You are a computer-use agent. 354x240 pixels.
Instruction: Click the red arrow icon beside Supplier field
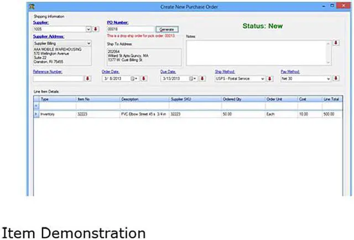pos(95,29)
